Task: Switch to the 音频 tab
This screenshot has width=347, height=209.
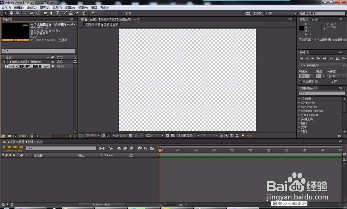Action: click(x=315, y=19)
